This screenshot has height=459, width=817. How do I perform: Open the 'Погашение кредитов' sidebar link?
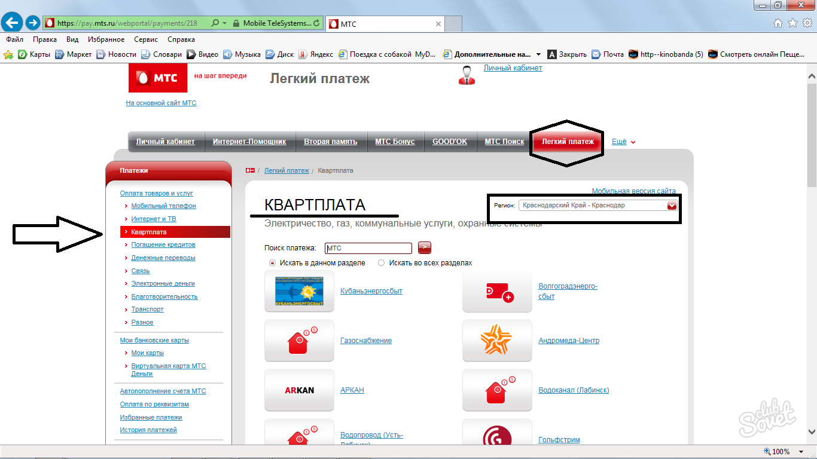(x=163, y=244)
